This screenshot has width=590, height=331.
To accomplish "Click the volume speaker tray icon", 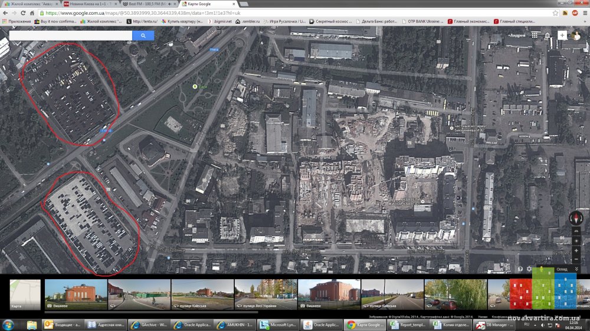I will 542,325.
